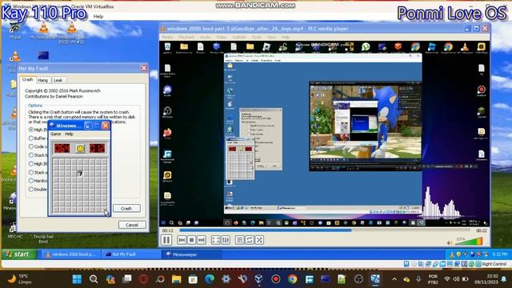Open Windows 11 Start button

coord(77,279)
